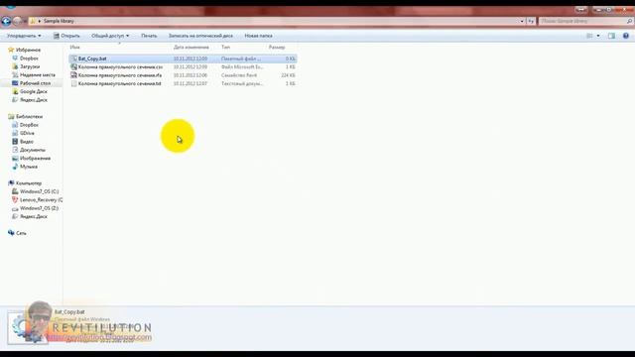Viewport: 635px width, 357px height.
Task: Select file name Колонка прямоугольного сечения.txt
Action: pyautogui.click(x=119, y=83)
